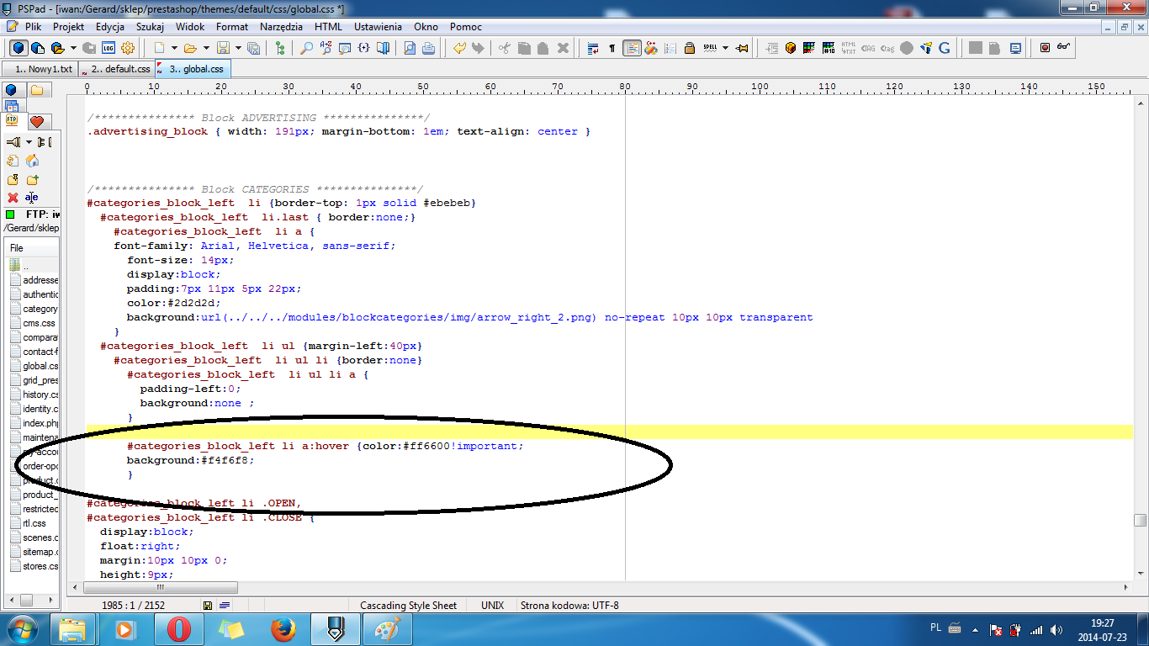Expand the FTP connect dropdown arrow

[29, 142]
